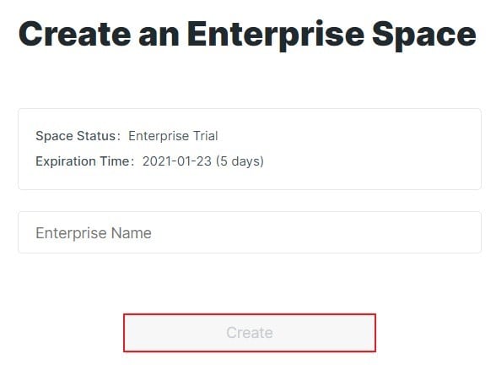
Task: Click the "Time" word in Expiration row
Action: pos(115,161)
